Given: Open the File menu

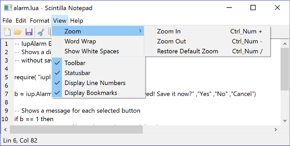Looking at the screenshot, I should pyautogui.click(x=7, y=21).
